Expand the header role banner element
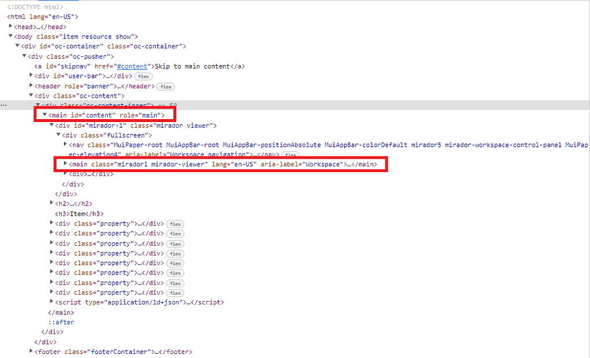 31,86
